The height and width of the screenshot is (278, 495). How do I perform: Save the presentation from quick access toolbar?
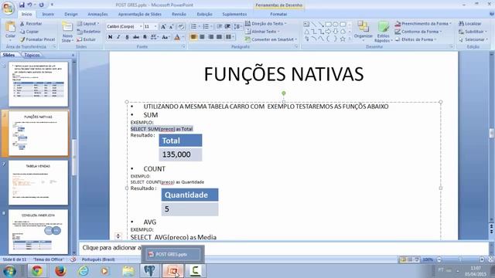pyautogui.click(x=22, y=5)
